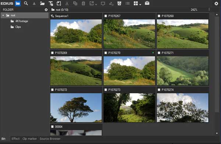The image size is (221, 144).
Task: Click the New Clip icon
Action: [59, 3]
